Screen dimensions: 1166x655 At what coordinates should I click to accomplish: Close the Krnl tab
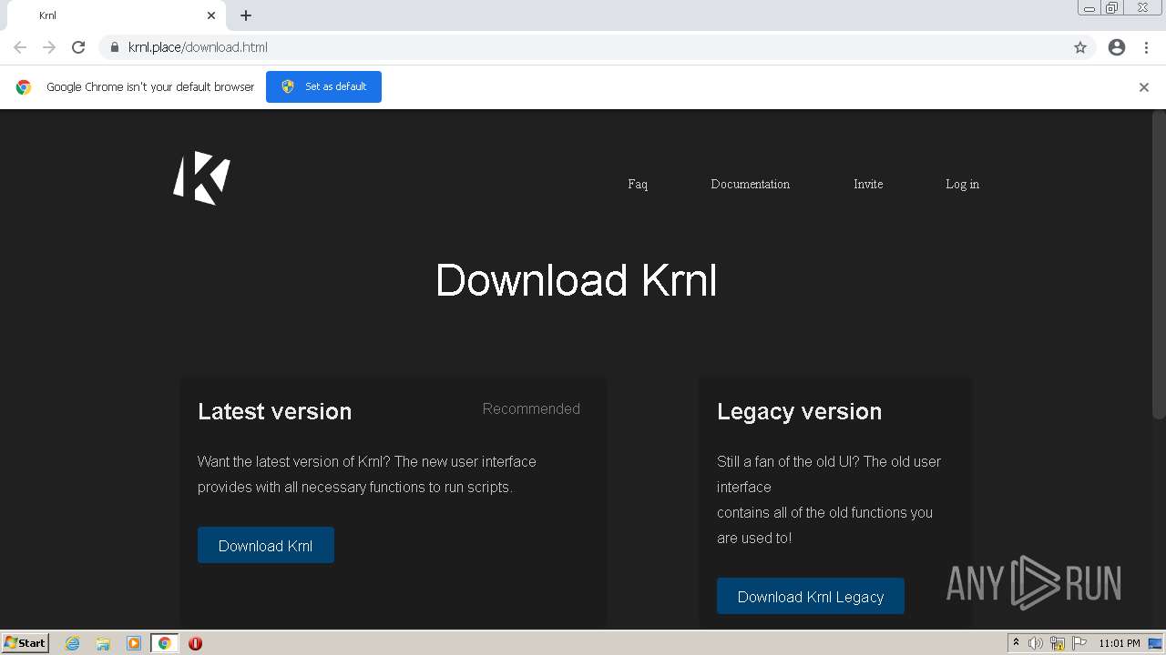tap(211, 15)
